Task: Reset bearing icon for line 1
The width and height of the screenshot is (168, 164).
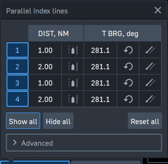Action: tap(128, 50)
